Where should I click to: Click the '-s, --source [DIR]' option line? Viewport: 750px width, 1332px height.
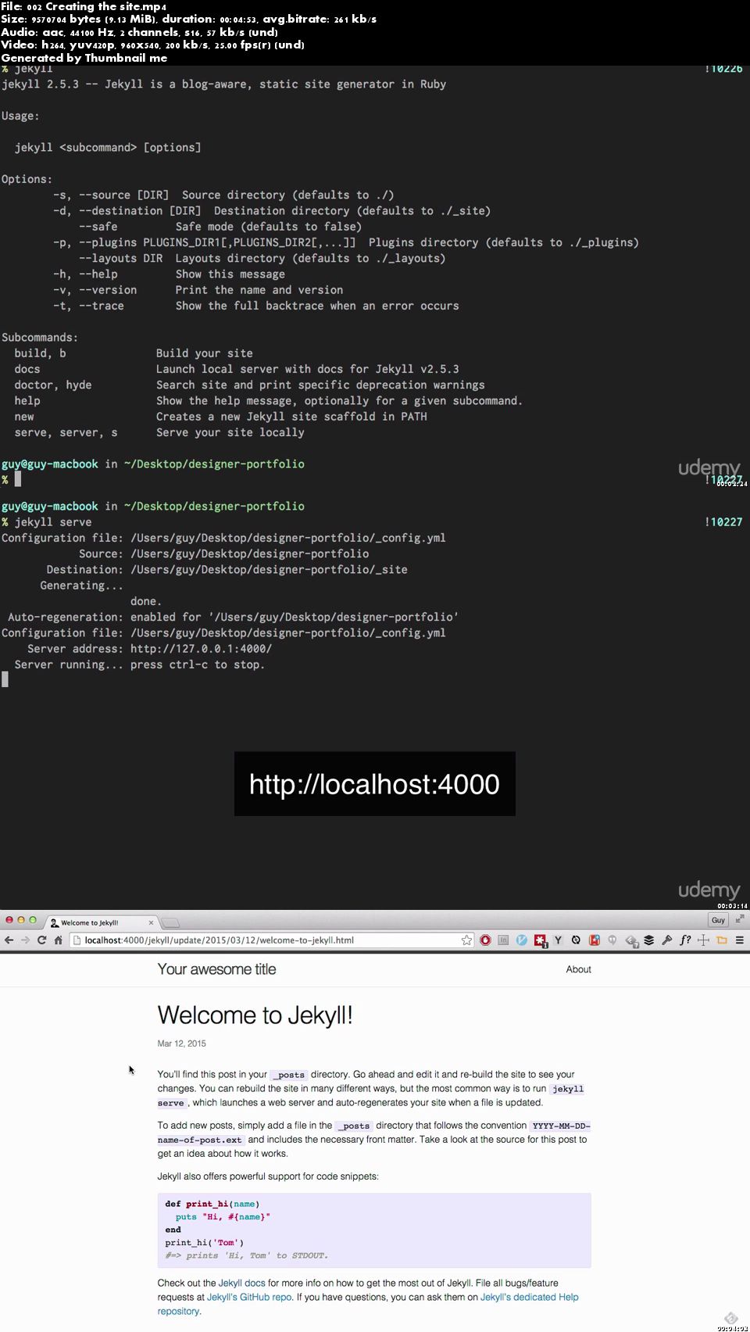[223, 195]
